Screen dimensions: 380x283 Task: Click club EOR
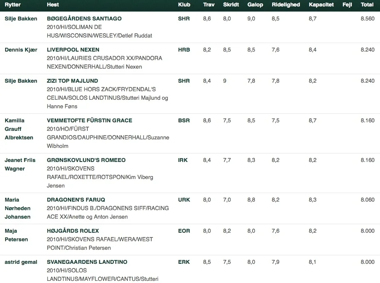tap(184, 231)
